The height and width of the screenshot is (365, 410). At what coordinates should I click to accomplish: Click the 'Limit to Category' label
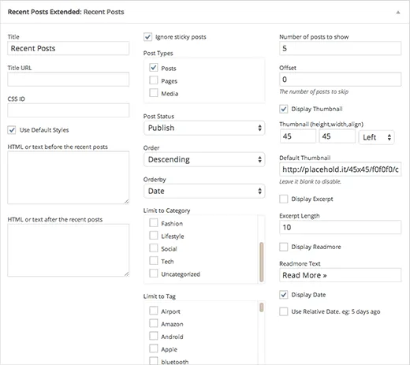(167, 210)
